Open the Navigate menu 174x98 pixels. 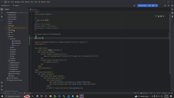click(x=17, y=2)
